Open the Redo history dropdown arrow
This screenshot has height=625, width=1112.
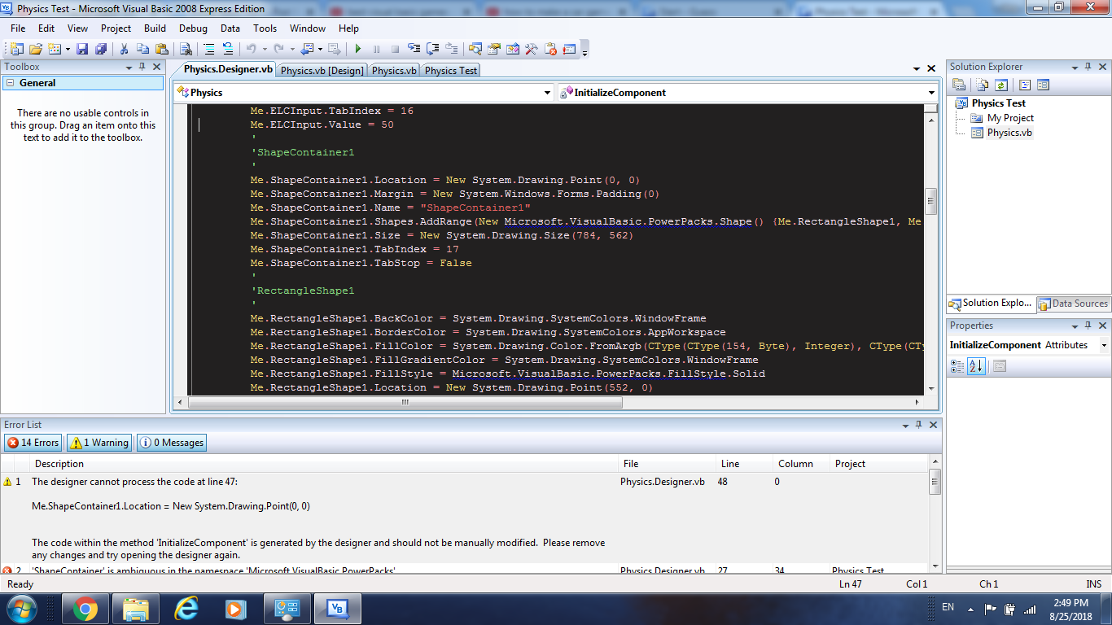291,49
